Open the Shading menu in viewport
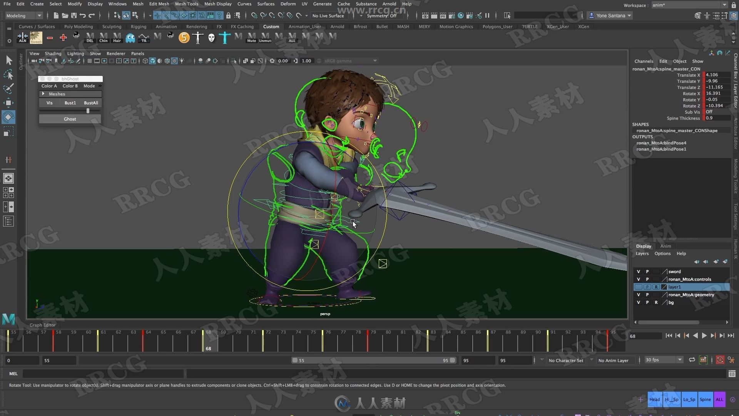This screenshot has height=416, width=739. tap(53, 53)
